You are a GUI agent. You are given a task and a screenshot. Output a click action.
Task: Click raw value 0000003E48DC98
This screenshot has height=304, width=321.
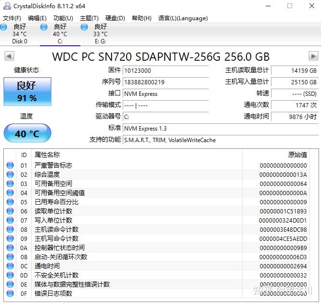click(x=283, y=230)
